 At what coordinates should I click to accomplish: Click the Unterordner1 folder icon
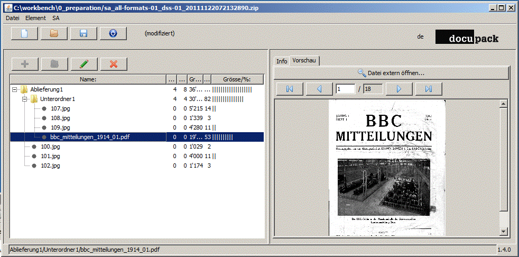coord(34,99)
